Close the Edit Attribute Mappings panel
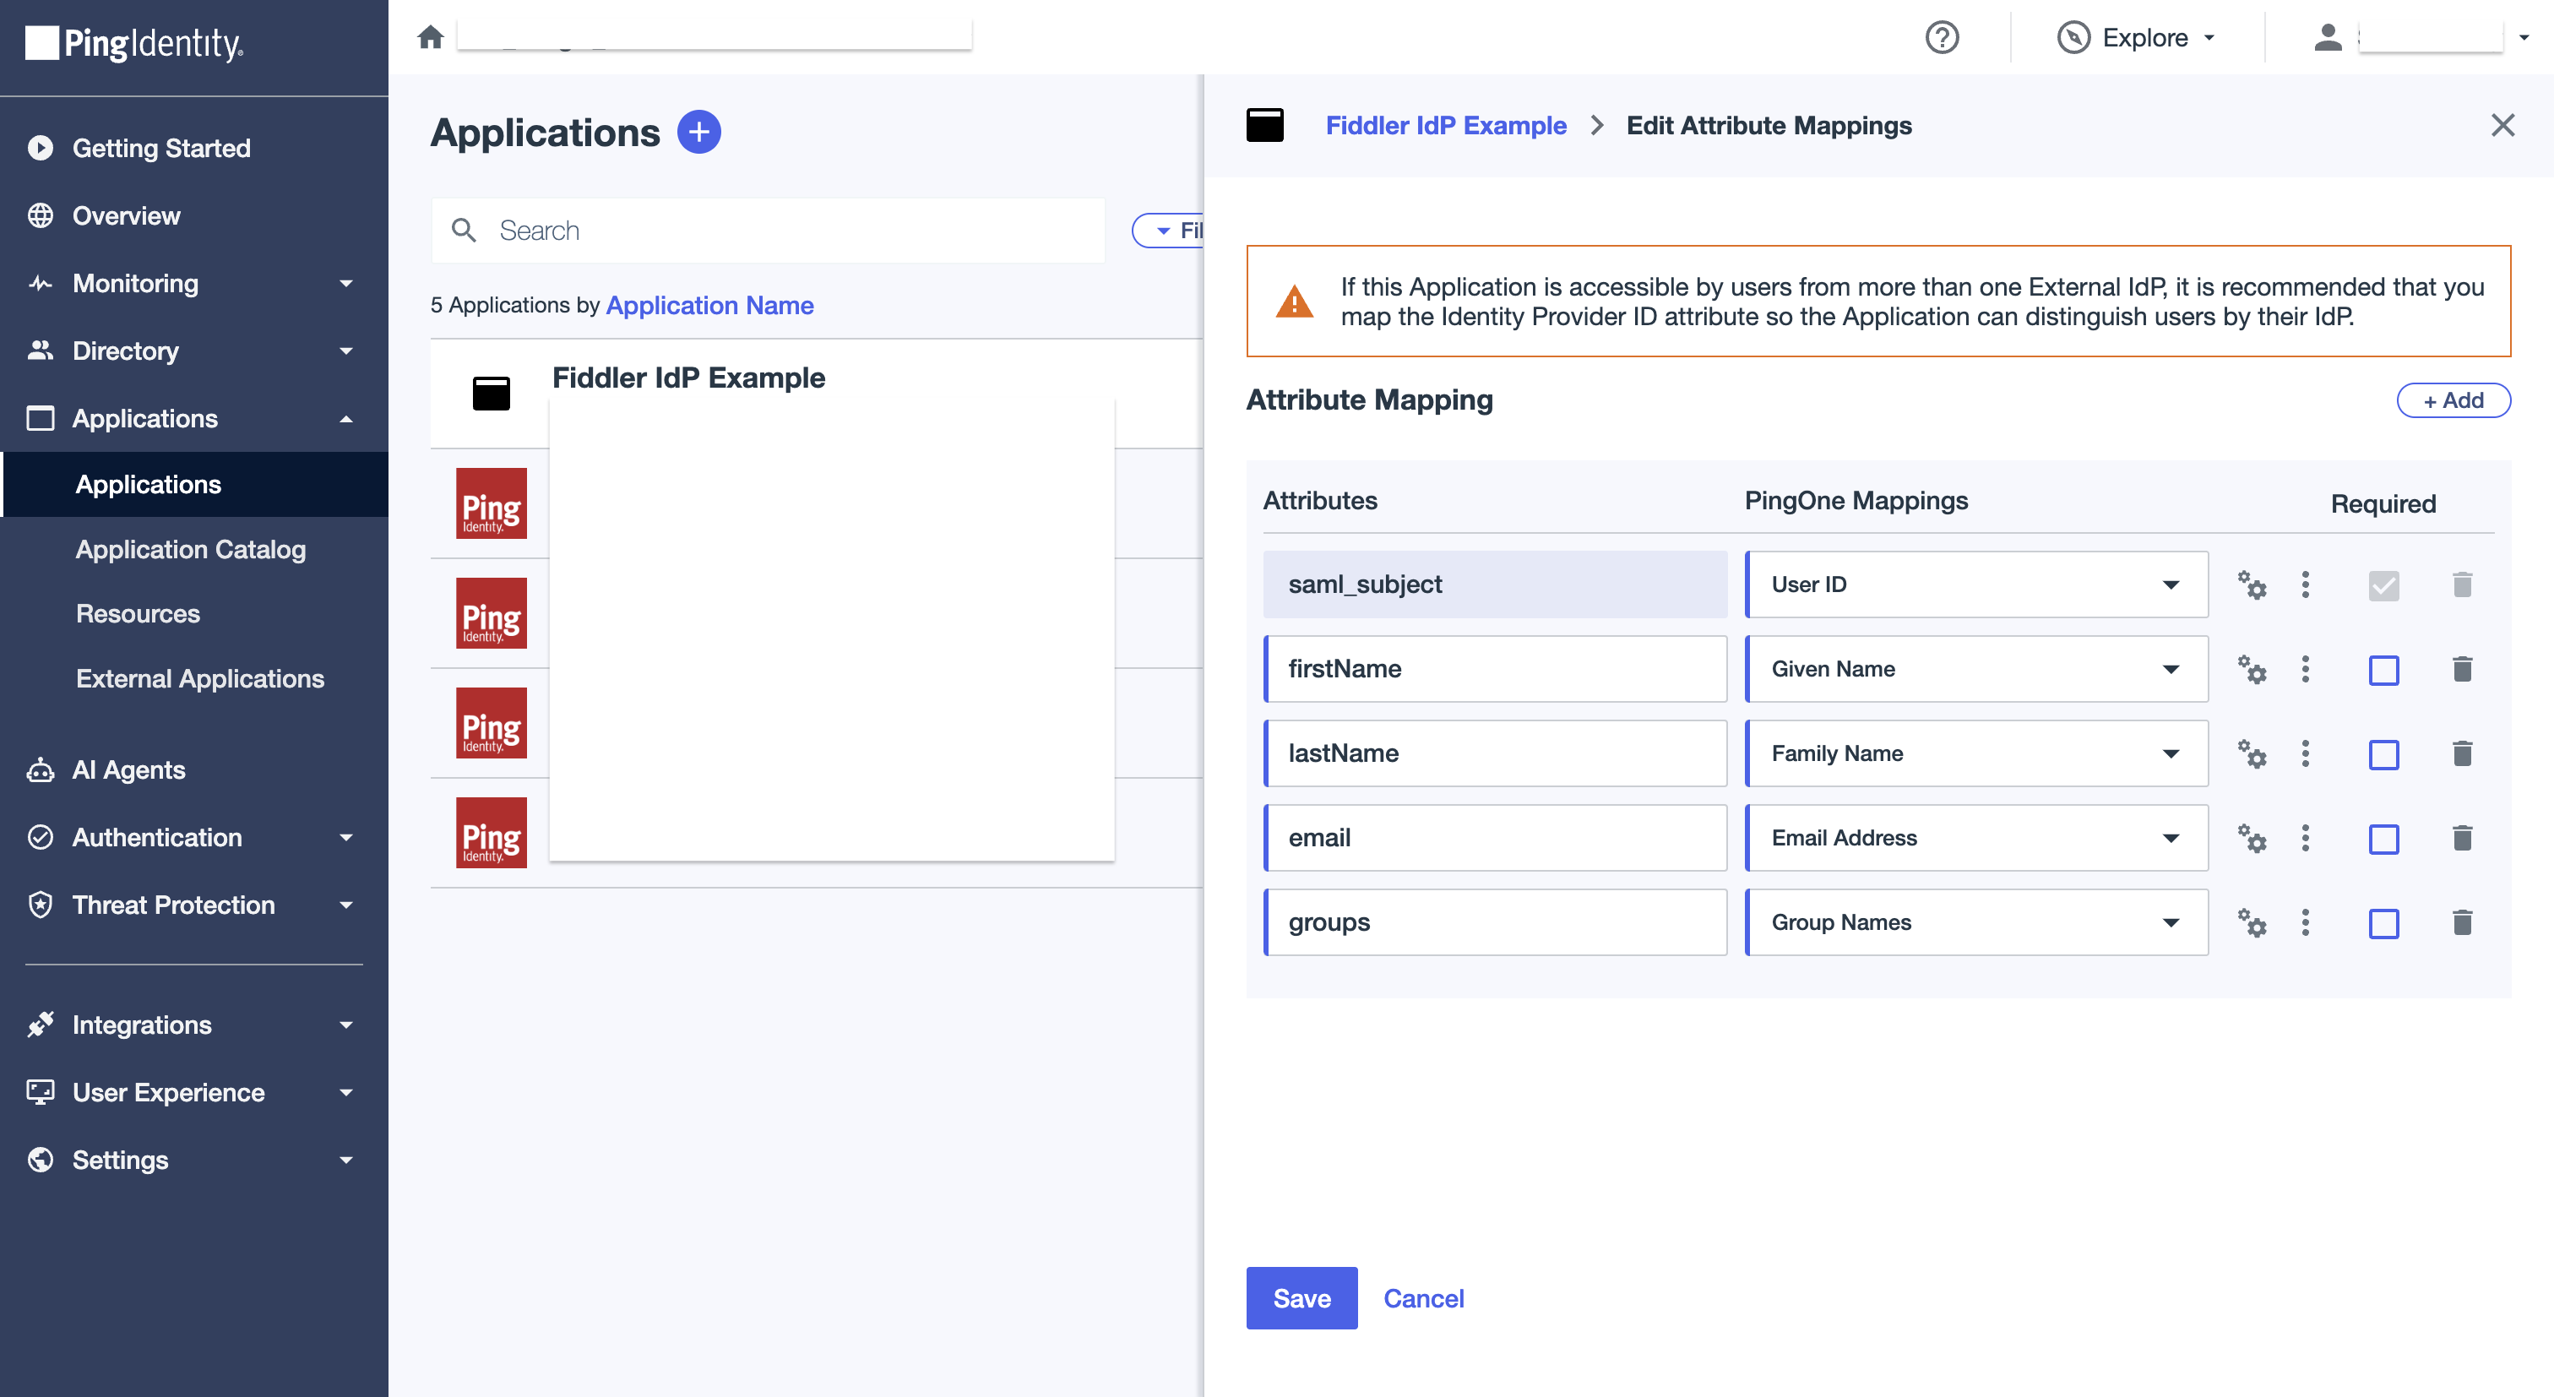 click(x=2502, y=125)
